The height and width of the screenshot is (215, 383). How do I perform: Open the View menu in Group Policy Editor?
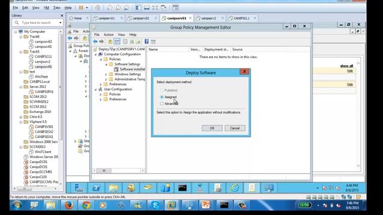pyautogui.click(x=121, y=35)
